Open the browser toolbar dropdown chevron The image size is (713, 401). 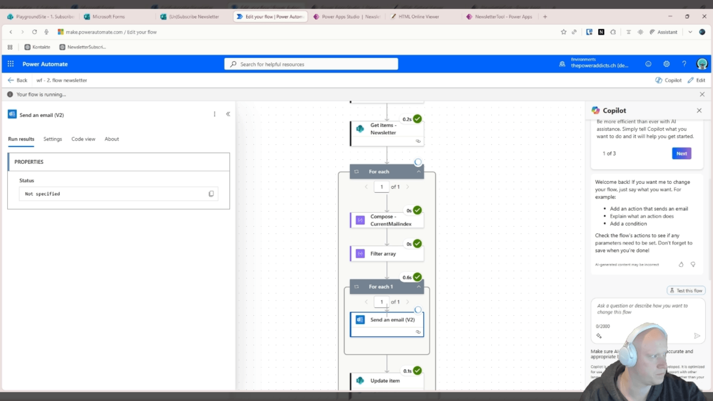pos(690,32)
